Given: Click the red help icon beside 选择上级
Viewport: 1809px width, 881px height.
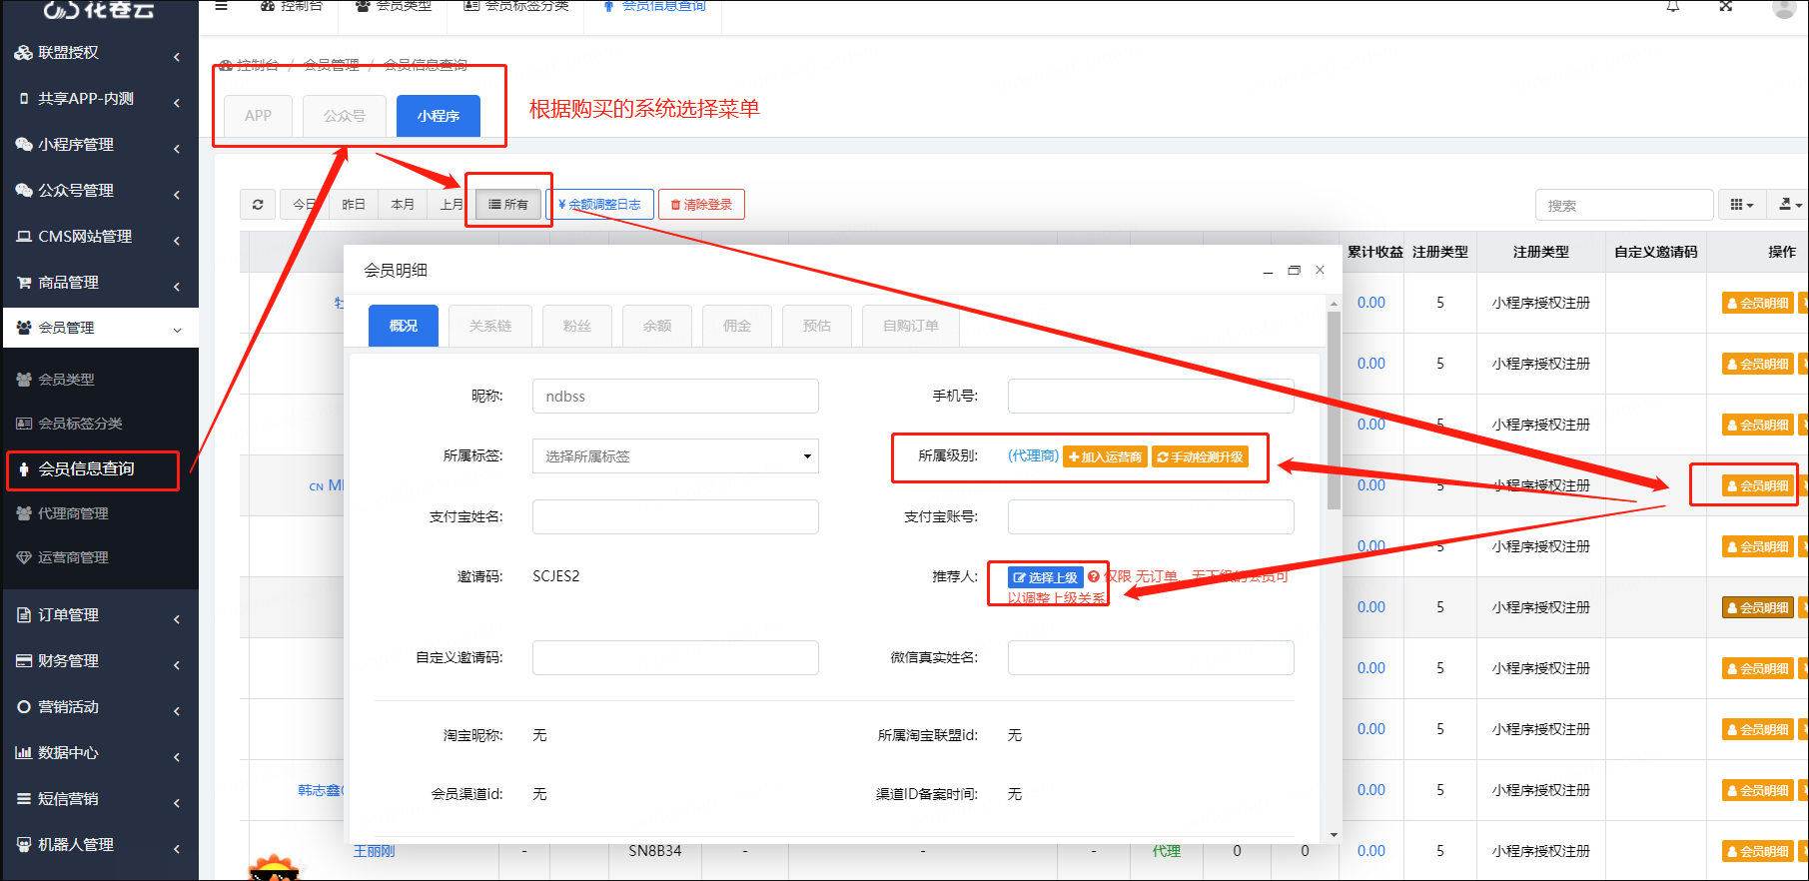Looking at the screenshot, I should [x=1094, y=577].
